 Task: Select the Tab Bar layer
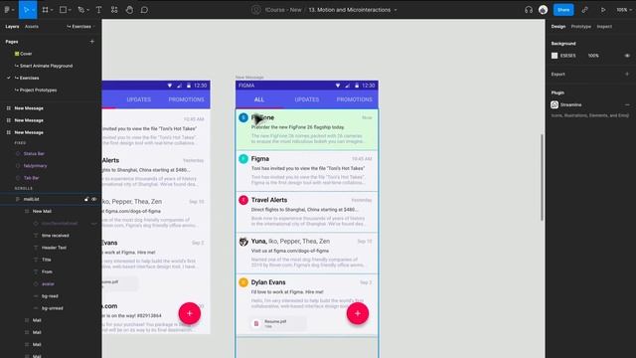point(31,178)
